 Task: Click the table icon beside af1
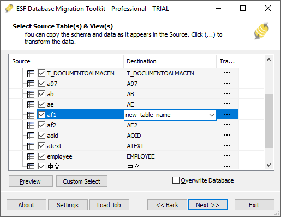[x=31, y=115]
